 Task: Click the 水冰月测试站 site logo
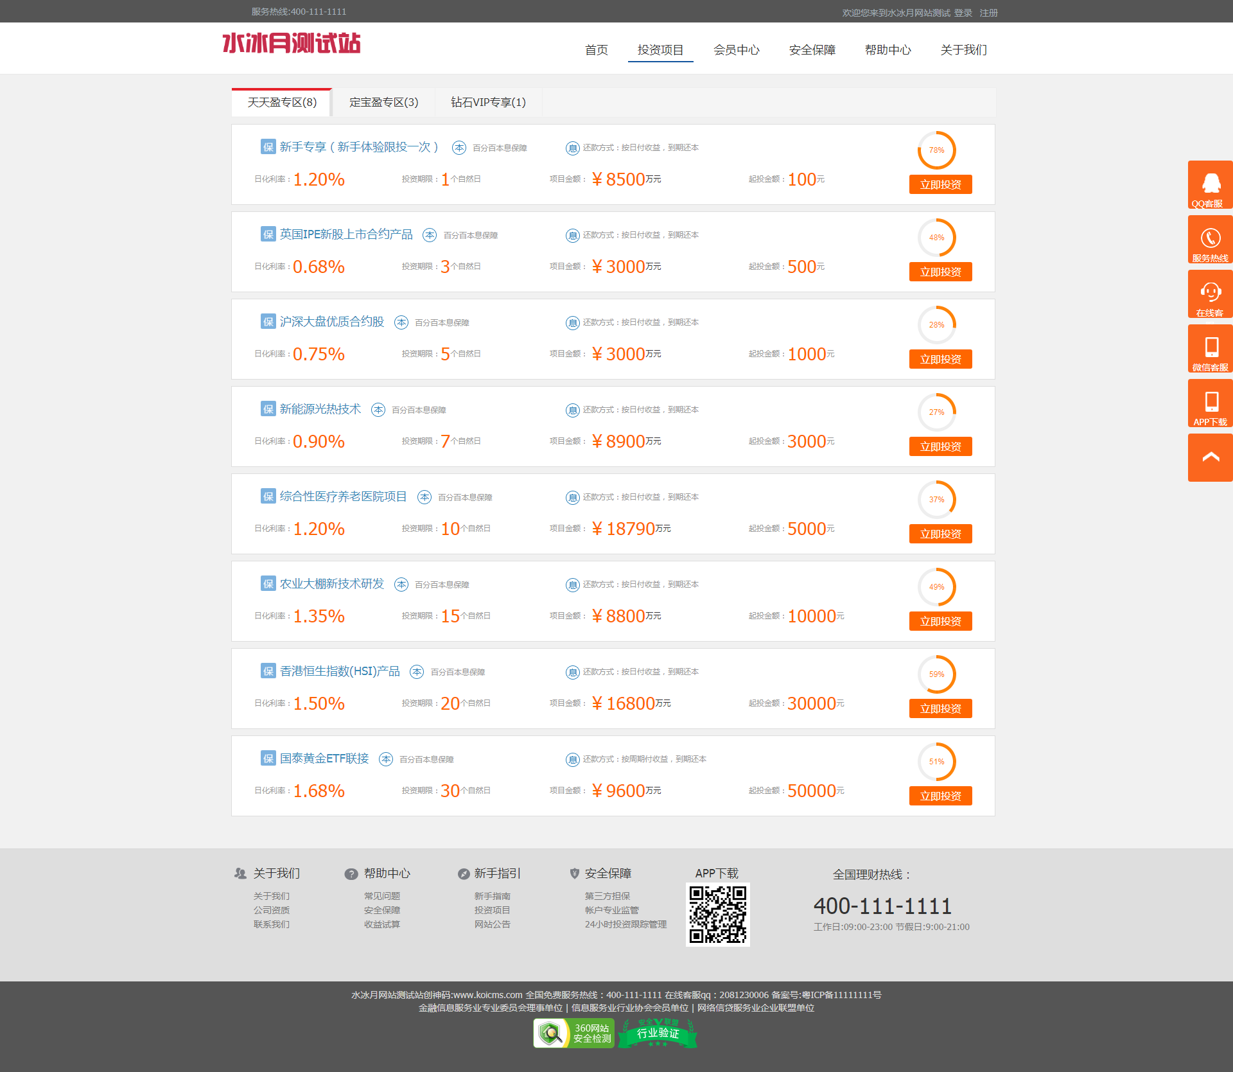pyautogui.click(x=291, y=44)
